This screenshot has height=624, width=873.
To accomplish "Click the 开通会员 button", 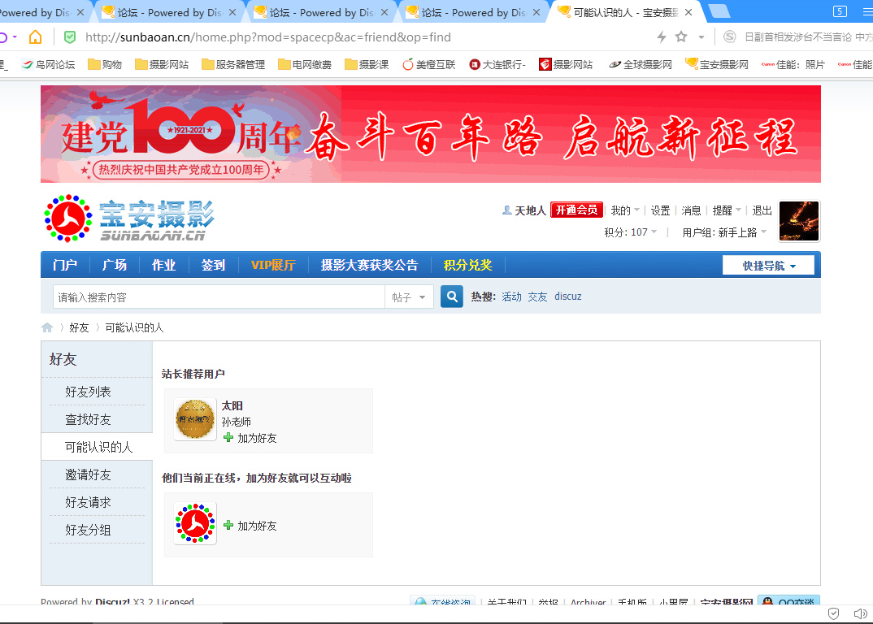I will click(577, 210).
